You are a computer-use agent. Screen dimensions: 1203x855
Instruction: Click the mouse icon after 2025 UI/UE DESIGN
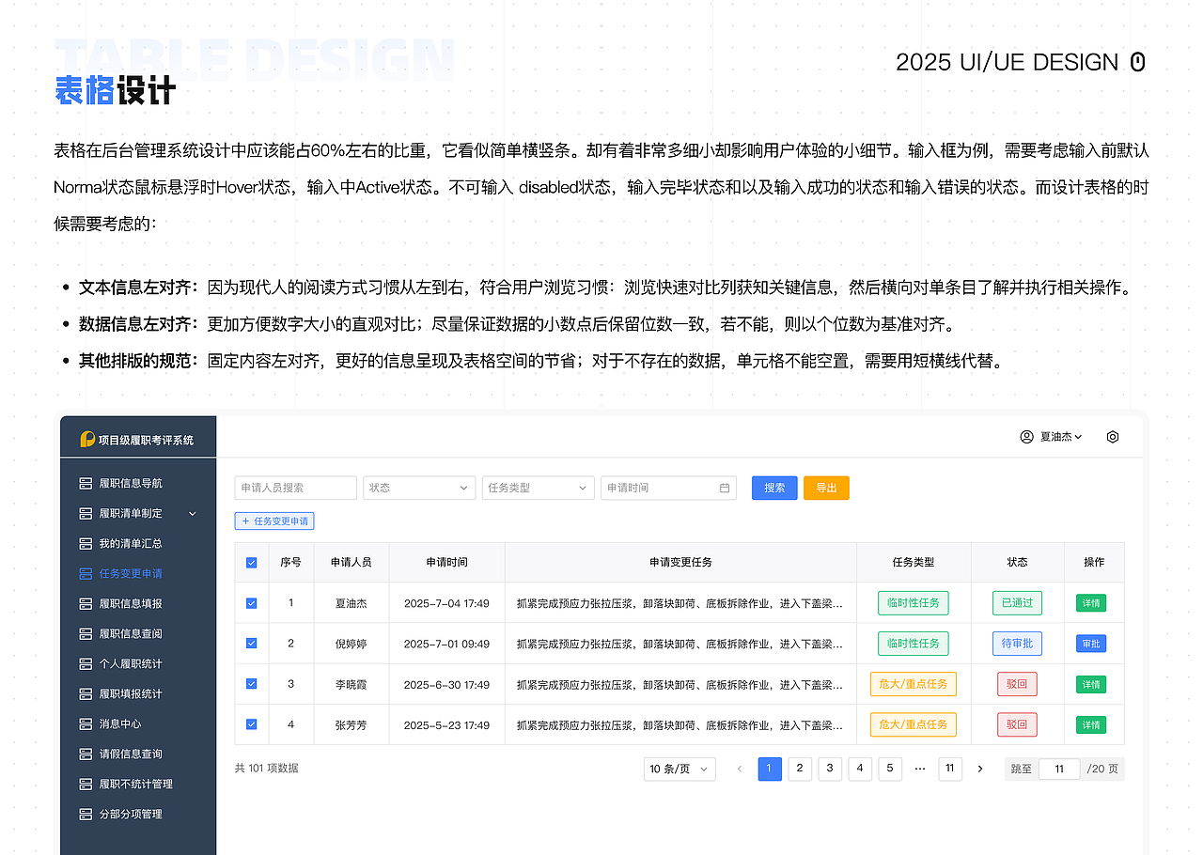[x=1137, y=62]
